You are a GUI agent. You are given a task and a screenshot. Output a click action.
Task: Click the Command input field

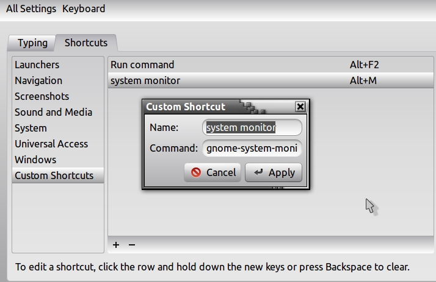point(252,148)
